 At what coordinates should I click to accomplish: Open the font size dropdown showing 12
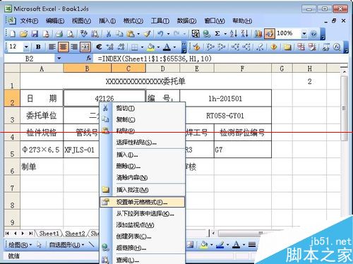(x=26, y=47)
